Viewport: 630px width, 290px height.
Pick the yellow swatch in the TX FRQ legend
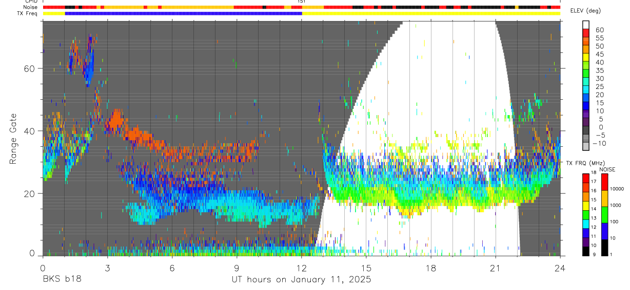click(x=585, y=206)
